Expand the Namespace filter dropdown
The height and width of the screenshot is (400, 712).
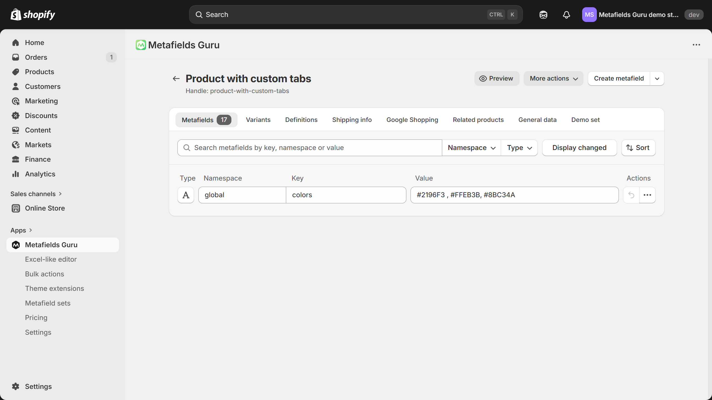pyautogui.click(x=471, y=148)
